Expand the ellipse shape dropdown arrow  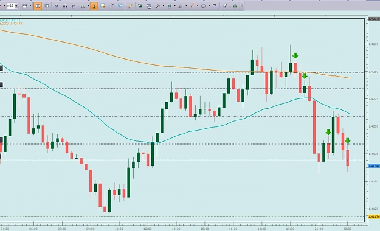[209, 6]
